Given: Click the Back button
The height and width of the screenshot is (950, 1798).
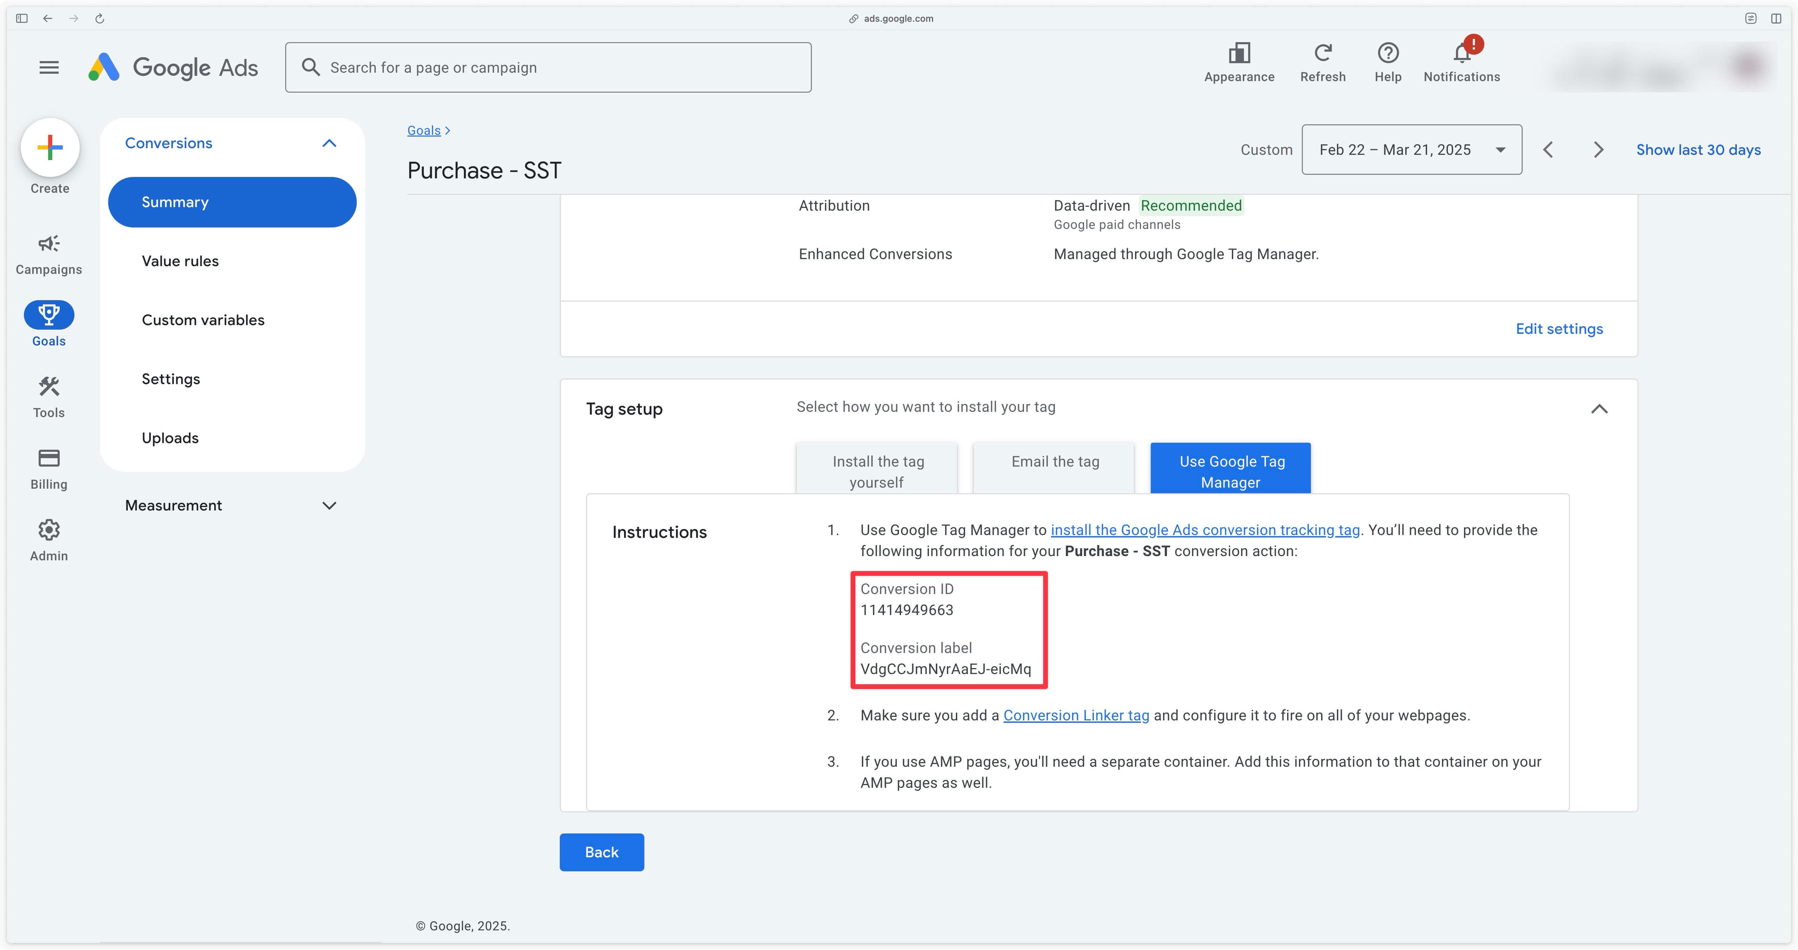Looking at the screenshot, I should (x=602, y=852).
